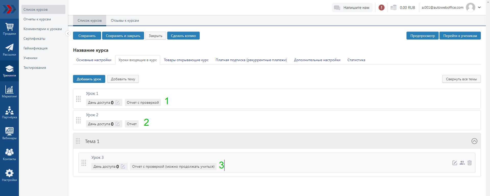Click the red alert notification icon

tap(381, 8)
